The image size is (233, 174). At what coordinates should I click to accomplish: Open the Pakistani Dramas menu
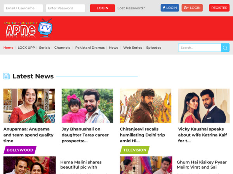point(90,48)
